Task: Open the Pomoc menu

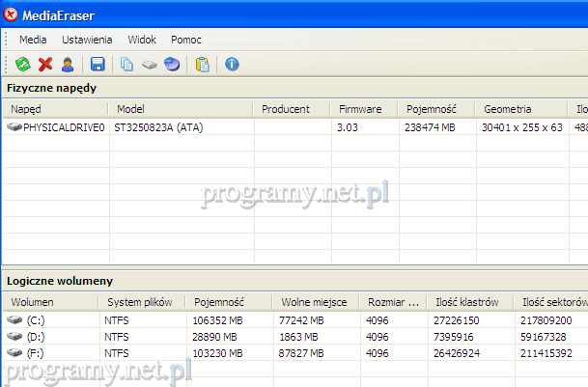Action: [186, 40]
